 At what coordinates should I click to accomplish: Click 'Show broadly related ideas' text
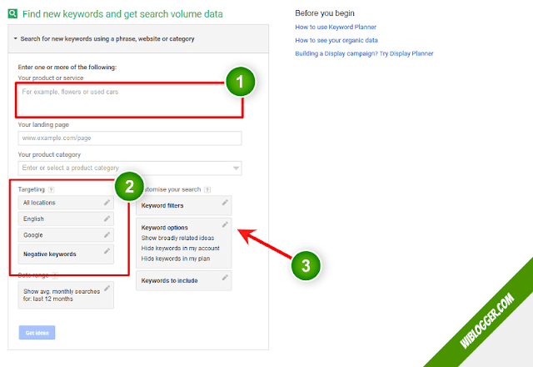pos(177,238)
